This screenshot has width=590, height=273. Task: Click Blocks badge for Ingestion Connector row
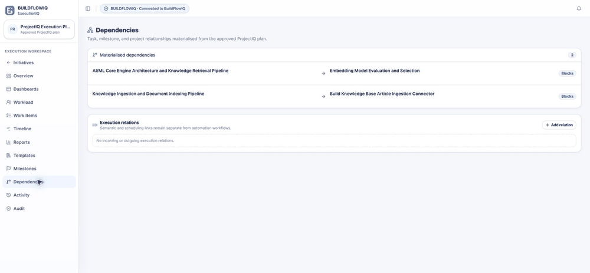[x=567, y=96]
